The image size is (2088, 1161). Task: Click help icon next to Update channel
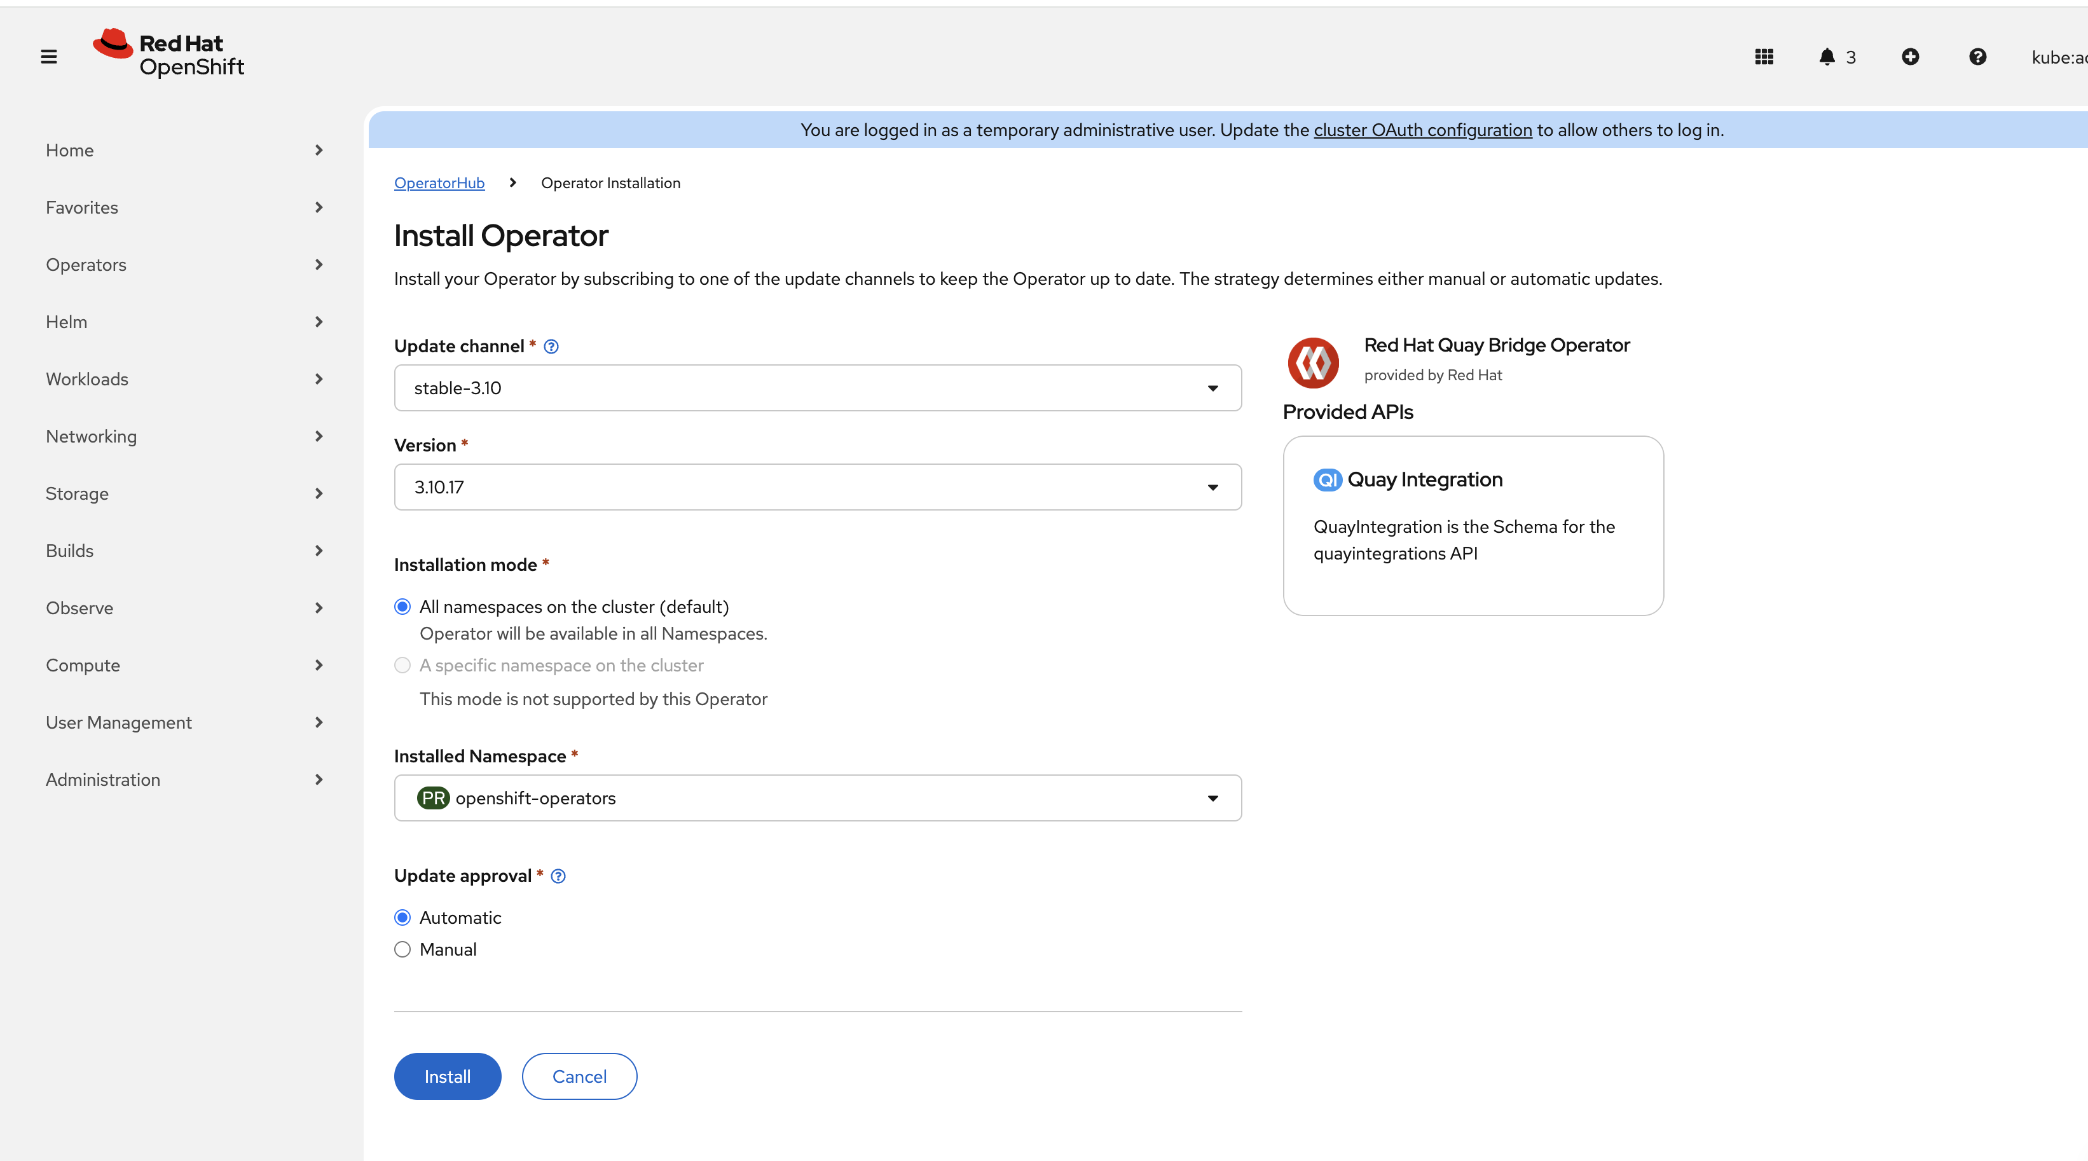pyautogui.click(x=551, y=347)
